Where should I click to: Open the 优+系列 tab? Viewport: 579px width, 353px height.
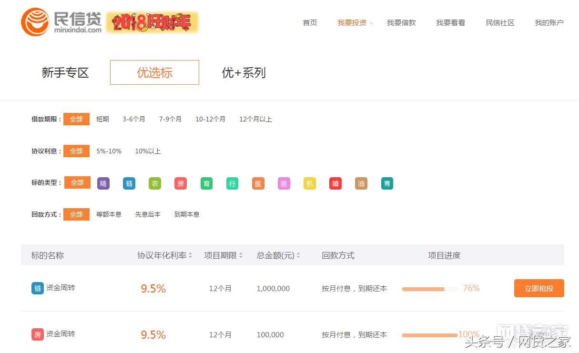243,72
